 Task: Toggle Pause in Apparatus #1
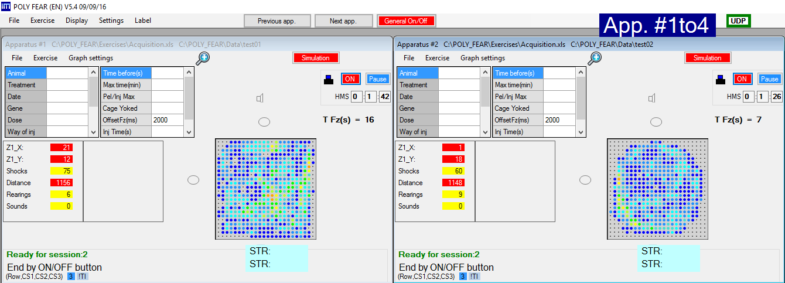click(378, 79)
